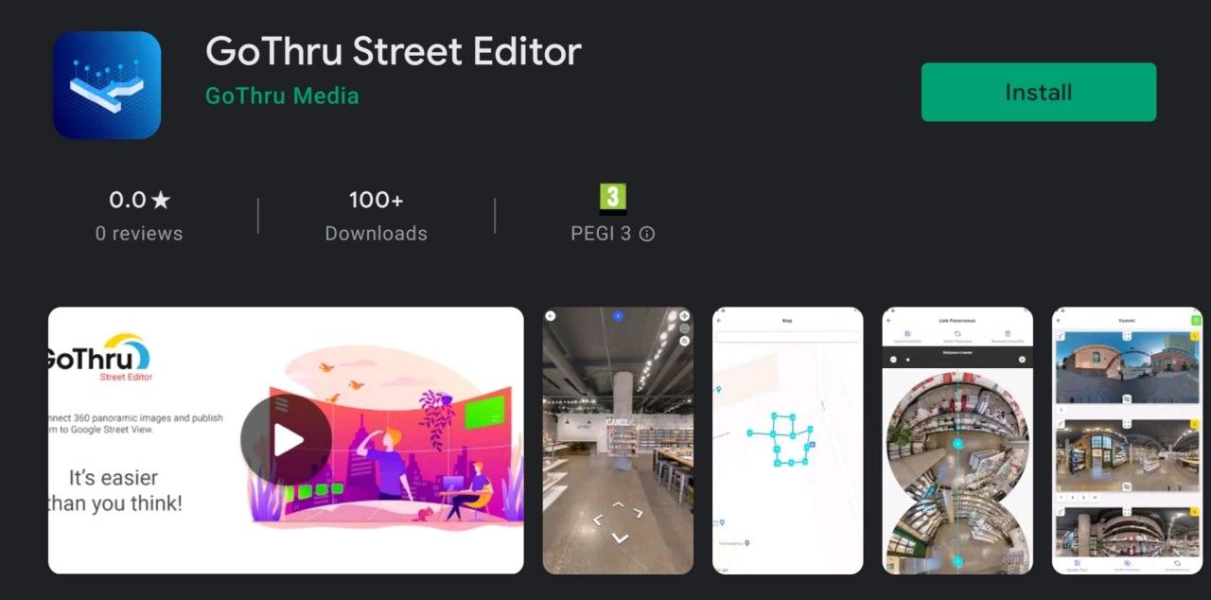Click the GoThru Street Editor app icon
This screenshot has width=1211, height=600.
point(107,85)
